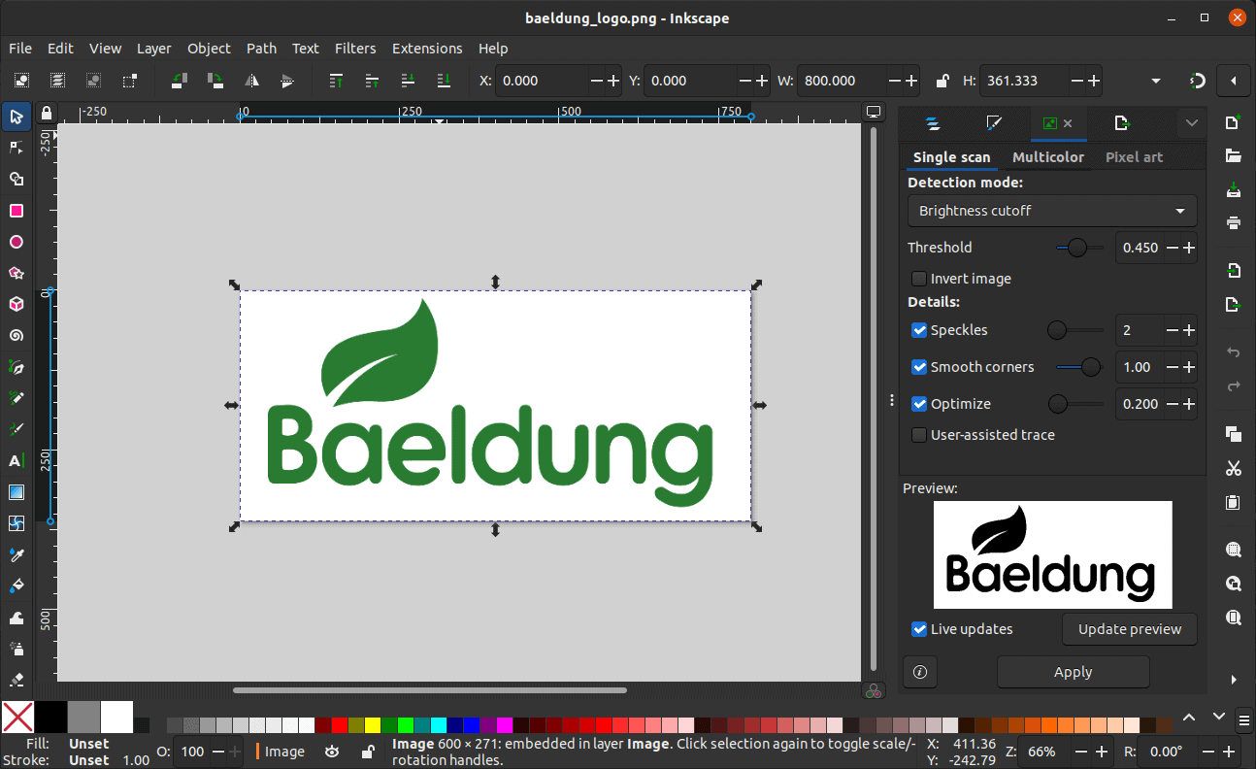The image size is (1256, 769).
Task: Enable the Invert image checkbox
Action: tap(918, 279)
